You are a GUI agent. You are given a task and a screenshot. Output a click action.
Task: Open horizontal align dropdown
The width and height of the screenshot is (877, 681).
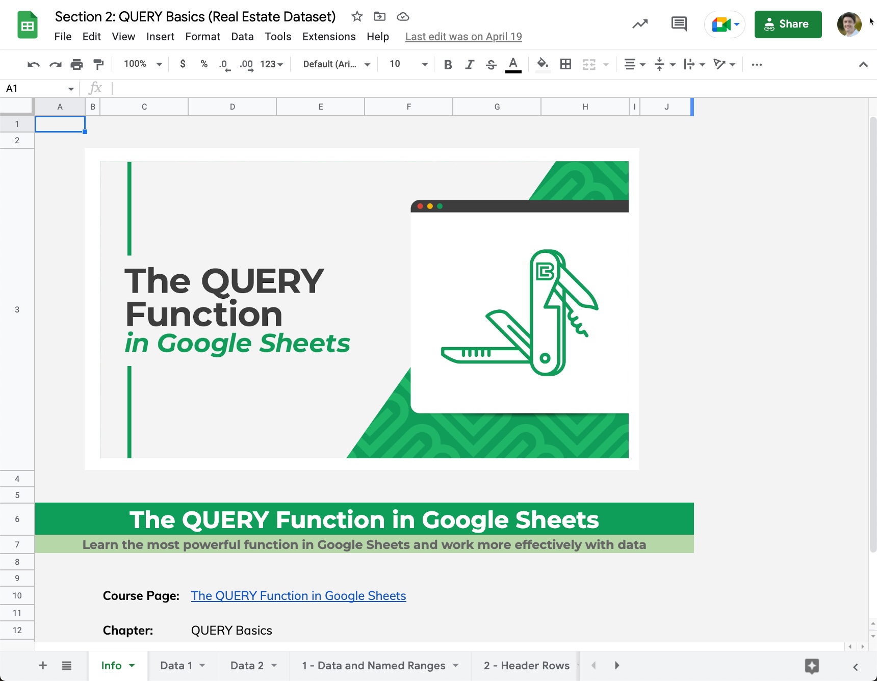pos(635,64)
